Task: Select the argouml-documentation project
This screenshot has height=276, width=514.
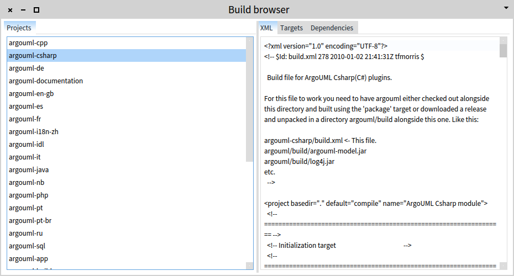Action: tap(46, 81)
